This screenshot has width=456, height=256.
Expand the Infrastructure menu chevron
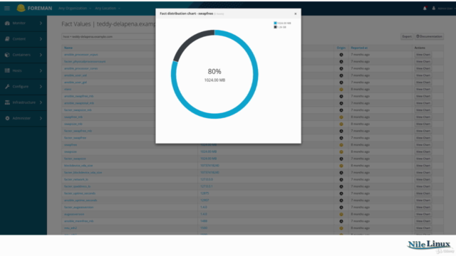pyautogui.click(x=41, y=102)
